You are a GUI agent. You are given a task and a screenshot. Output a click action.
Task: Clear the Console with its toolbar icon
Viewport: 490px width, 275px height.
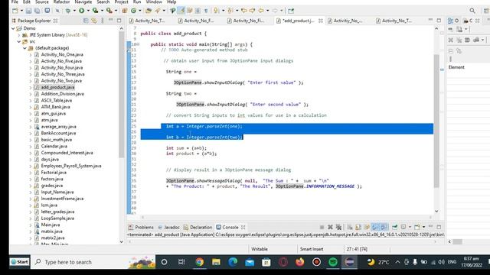tap(350, 227)
